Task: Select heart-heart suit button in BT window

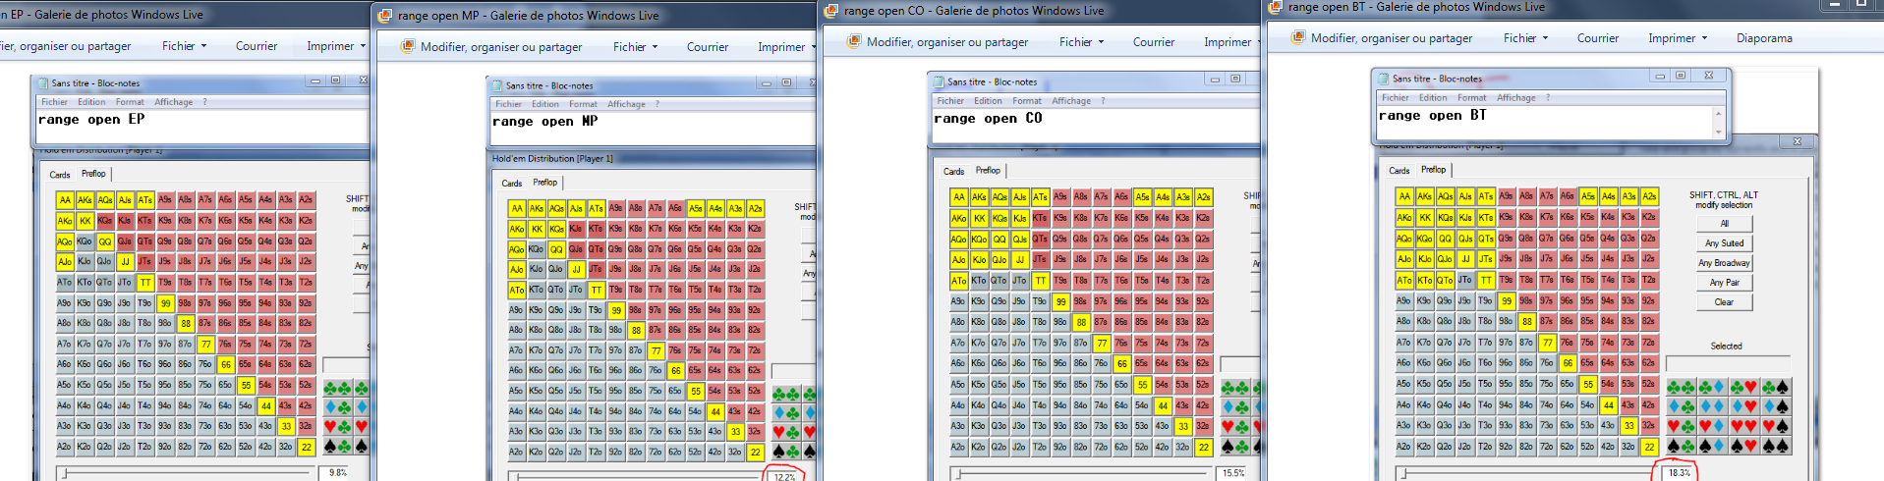Action: (x=1744, y=426)
